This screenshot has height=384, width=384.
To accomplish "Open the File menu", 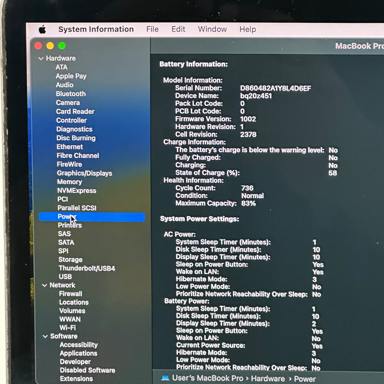I will point(152,29).
